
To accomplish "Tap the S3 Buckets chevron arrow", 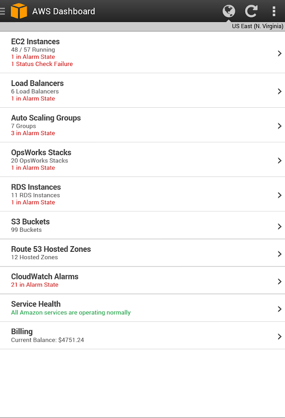I will point(279,226).
